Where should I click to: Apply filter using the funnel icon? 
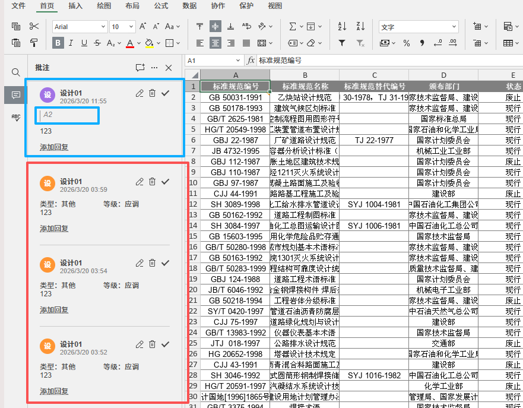pyautogui.click(x=342, y=43)
